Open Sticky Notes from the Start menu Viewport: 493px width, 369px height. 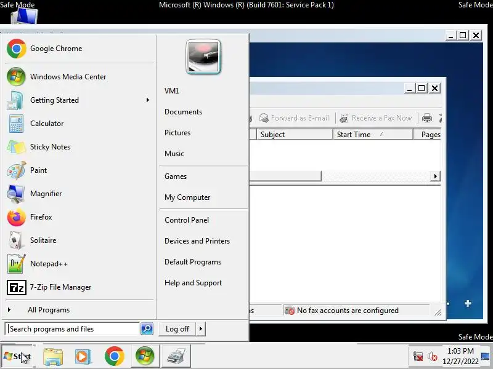coord(80,147)
